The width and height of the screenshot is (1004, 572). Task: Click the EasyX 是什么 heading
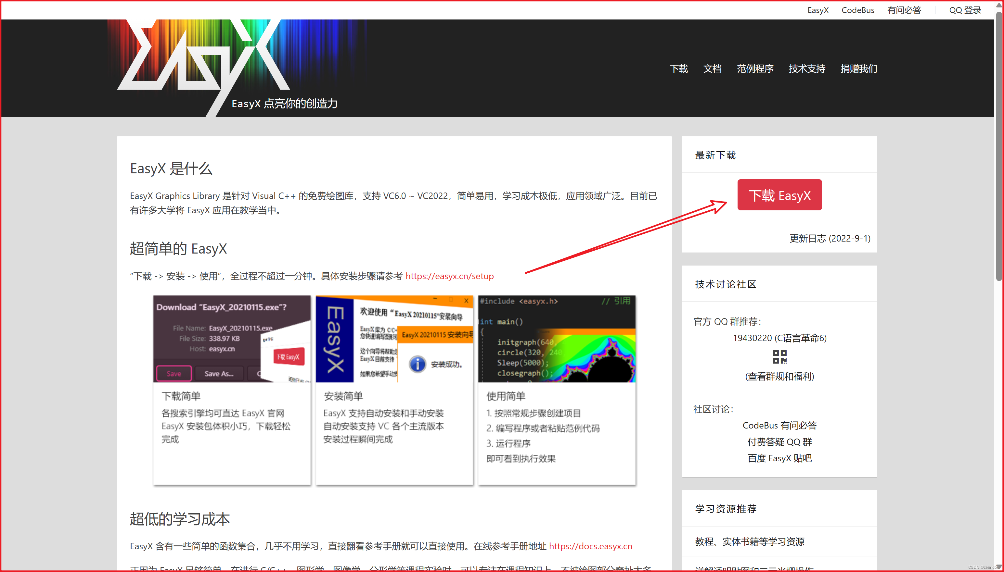pyautogui.click(x=171, y=168)
